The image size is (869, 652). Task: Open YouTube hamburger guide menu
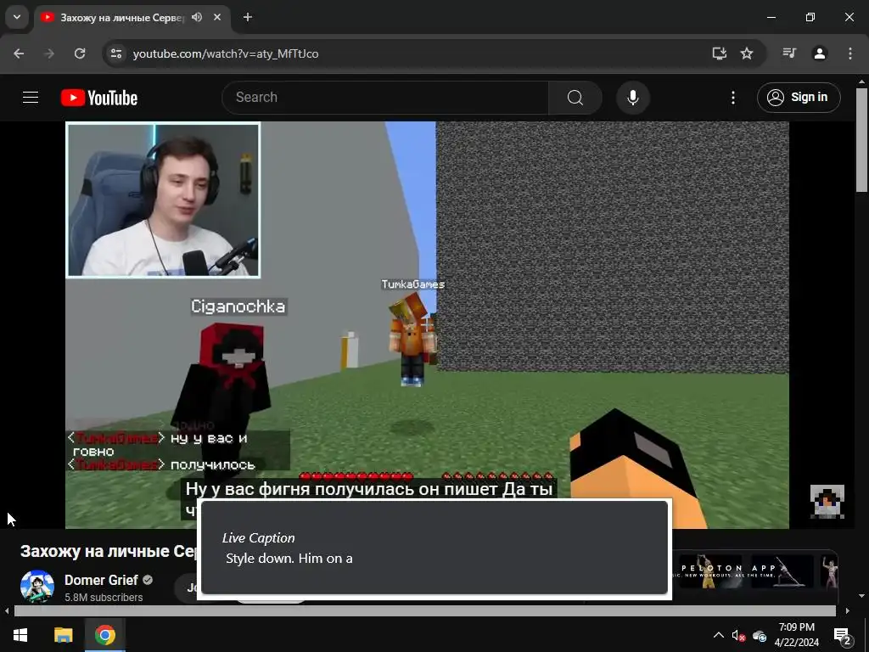31,98
